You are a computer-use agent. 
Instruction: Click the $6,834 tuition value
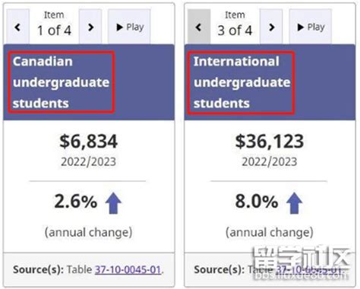(88, 141)
